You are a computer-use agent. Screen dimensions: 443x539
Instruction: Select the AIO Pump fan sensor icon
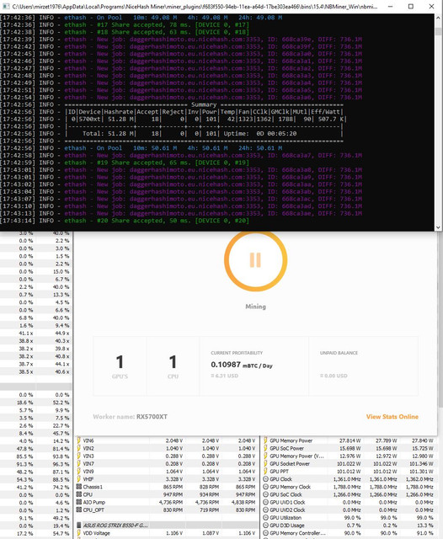(x=78, y=502)
